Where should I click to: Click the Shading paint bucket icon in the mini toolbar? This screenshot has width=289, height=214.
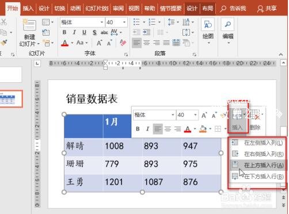click(x=203, y=129)
